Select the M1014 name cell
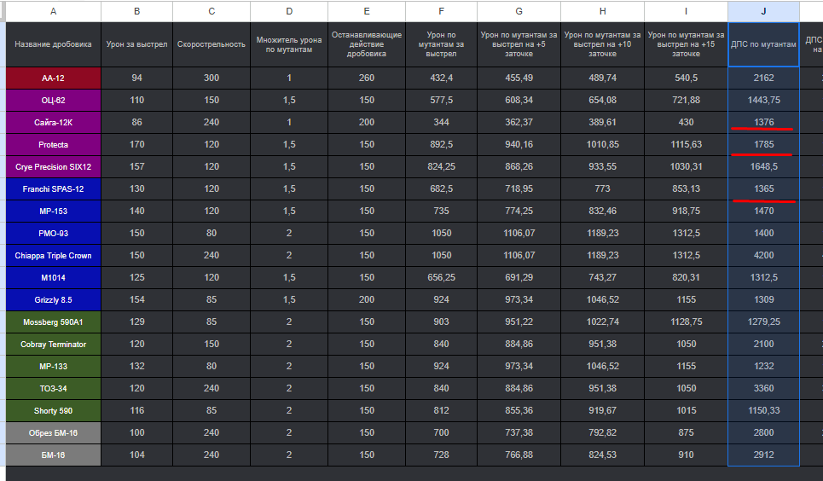823x481 pixels. coord(53,278)
